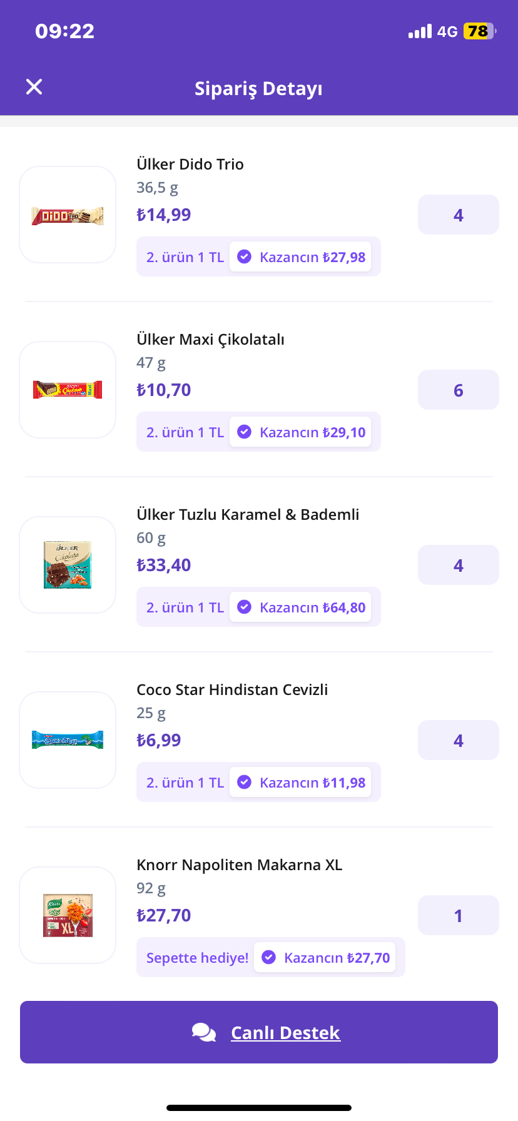Open Canlı Destek live support
Image resolution: width=518 pixels, height=1121 pixels.
[x=259, y=1032]
